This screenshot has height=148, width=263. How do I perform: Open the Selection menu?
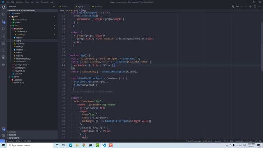point(19,2)
